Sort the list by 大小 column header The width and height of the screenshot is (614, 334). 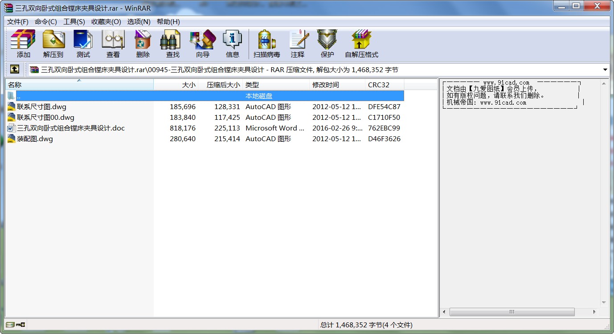[x=176, y=85]
